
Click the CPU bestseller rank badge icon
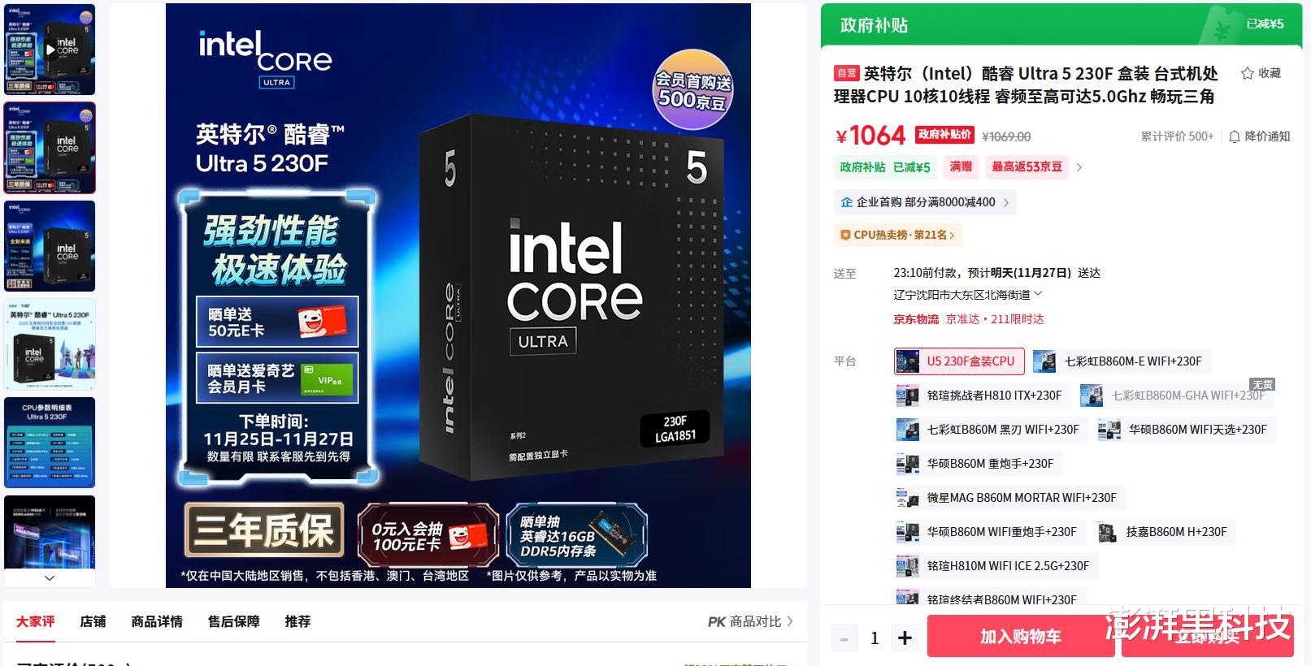tap(845, 235)
